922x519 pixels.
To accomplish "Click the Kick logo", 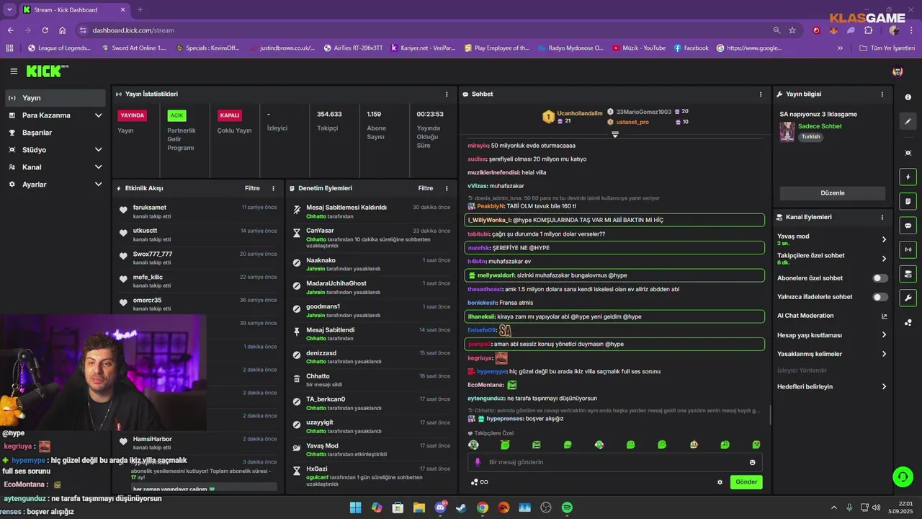I will click(x=47, y=71).
